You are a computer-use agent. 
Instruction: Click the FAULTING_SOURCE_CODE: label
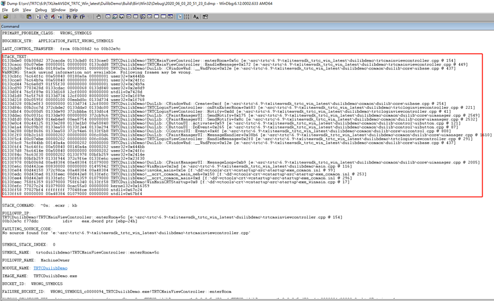(x=26, y=229)
